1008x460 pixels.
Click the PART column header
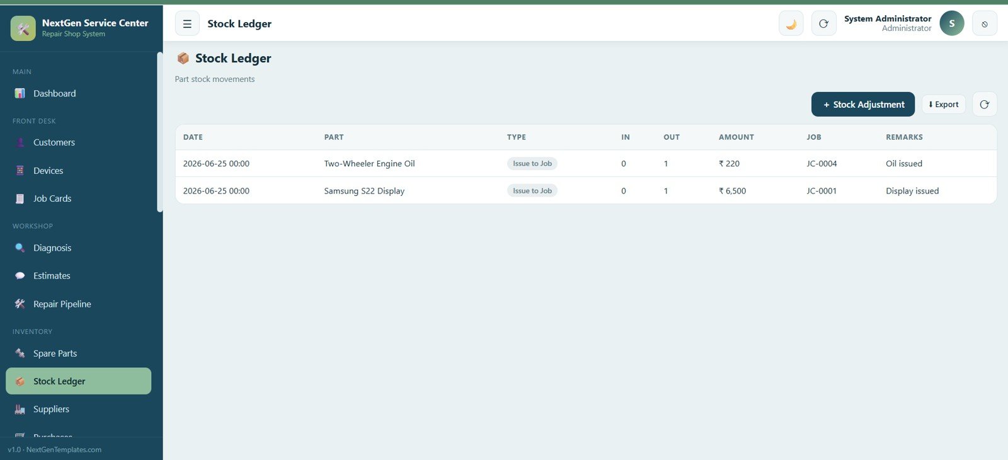pos(334,137)
